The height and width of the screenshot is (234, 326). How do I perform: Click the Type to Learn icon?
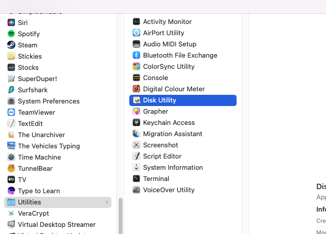coord(11,191)
